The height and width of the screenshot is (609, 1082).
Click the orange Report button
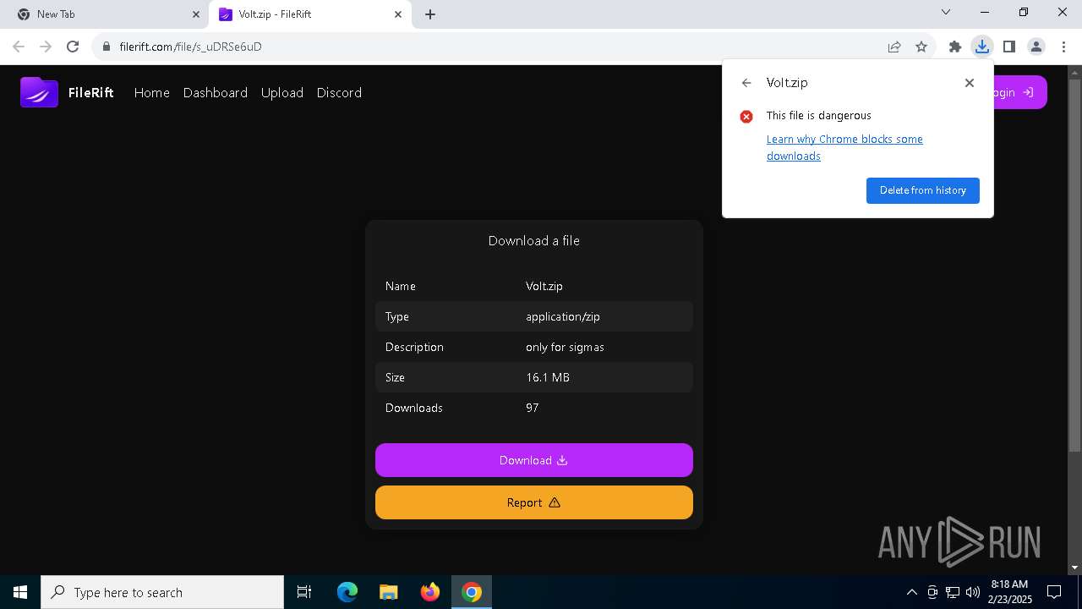pos(534,502)
